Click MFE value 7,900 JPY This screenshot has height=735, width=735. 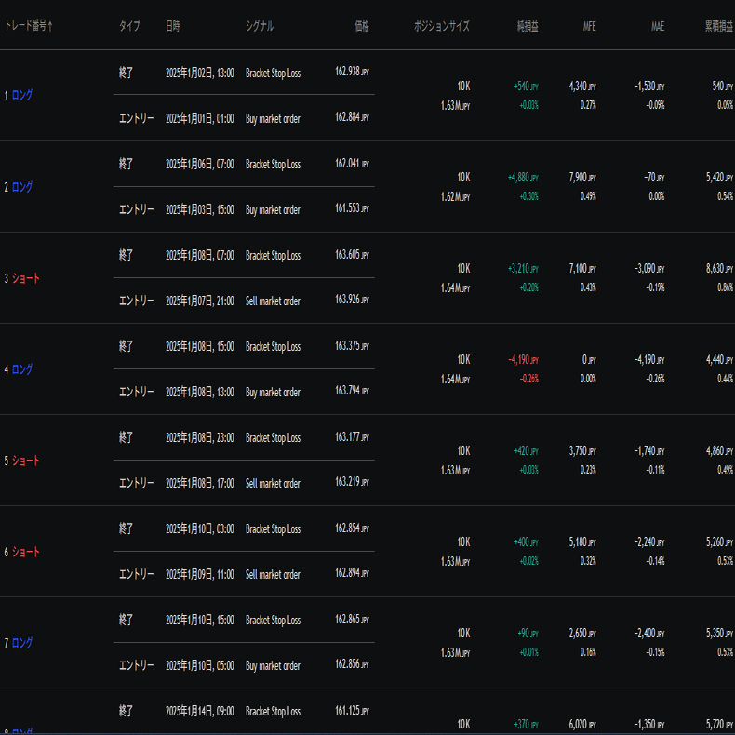tap(582, 177)
